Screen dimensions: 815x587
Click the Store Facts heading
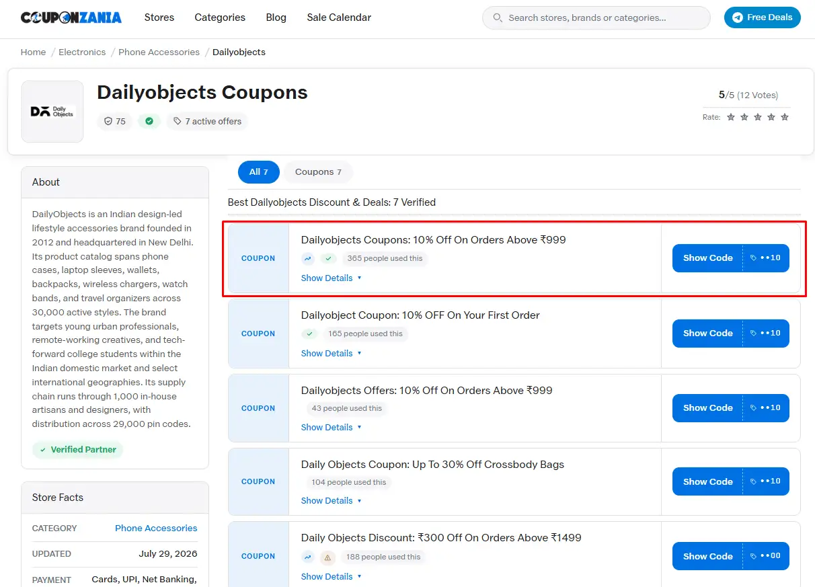pyautogui.click(x=58, y=498)
